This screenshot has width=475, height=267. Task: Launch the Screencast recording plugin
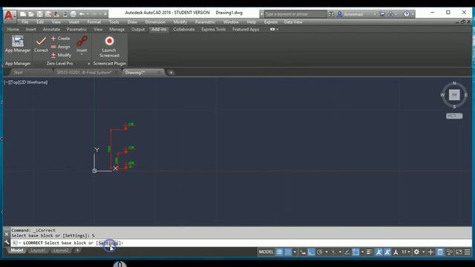(109, 47)
